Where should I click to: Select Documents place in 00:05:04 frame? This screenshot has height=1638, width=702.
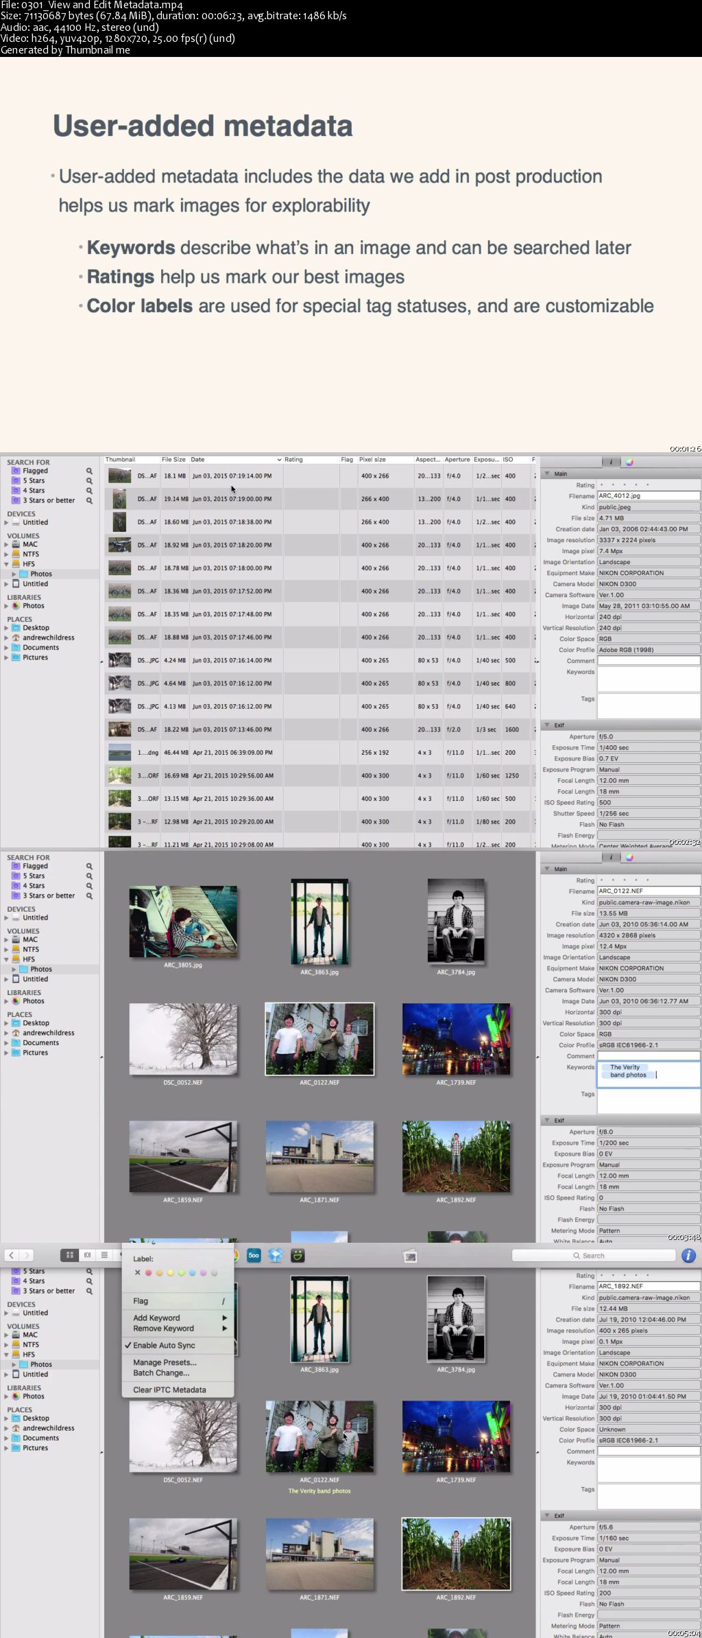(40, 1438)
